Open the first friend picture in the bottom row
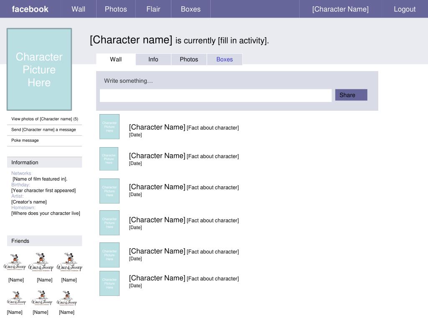Screen dimensions: 428x321 click(x=16, y=298)
